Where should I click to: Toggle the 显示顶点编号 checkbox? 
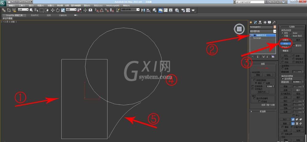point(255,98)
